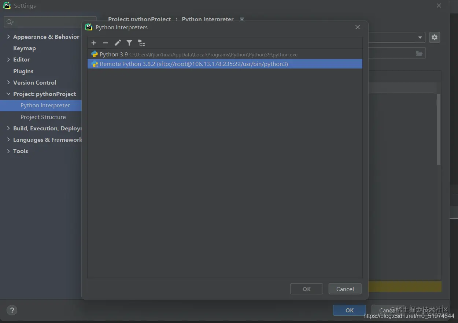
Task: Expand Languages & Frameworks node
Action: click(x=8, y=140)
